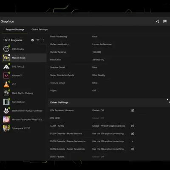The width and height of the screenshot is (170, 170).
Task: Click the share icon in the Graphics header
Action: [157, 21]
